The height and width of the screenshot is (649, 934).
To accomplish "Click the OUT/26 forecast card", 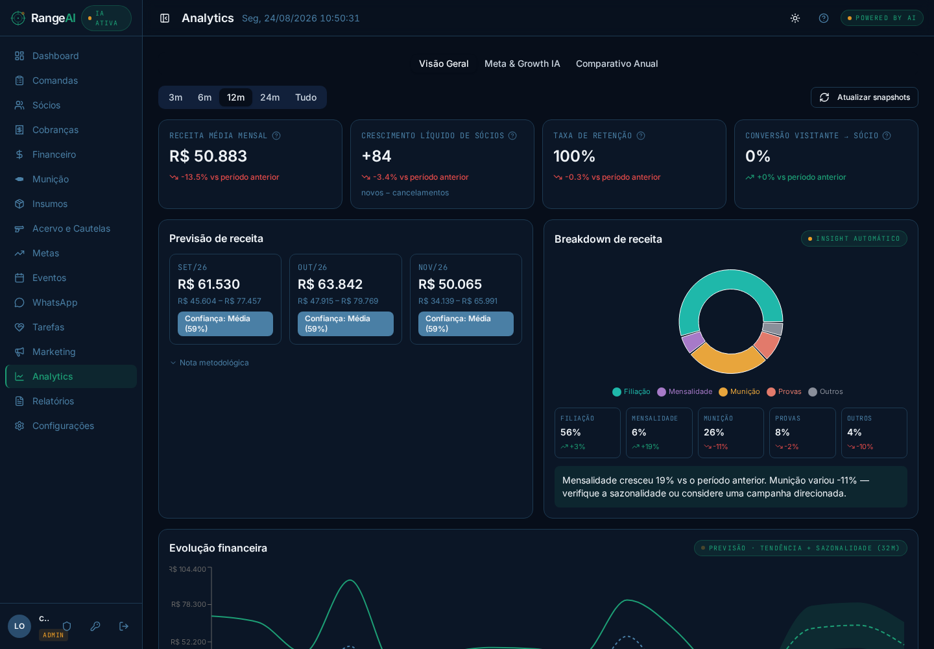I will point(346,299).
